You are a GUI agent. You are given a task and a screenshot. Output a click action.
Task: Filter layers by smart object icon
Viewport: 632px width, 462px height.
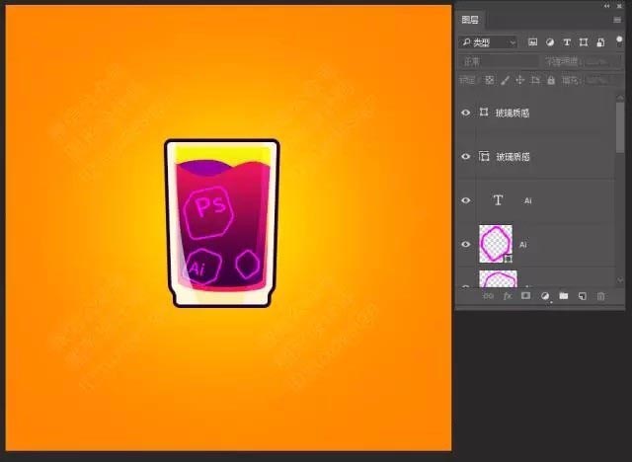point(600,42)
